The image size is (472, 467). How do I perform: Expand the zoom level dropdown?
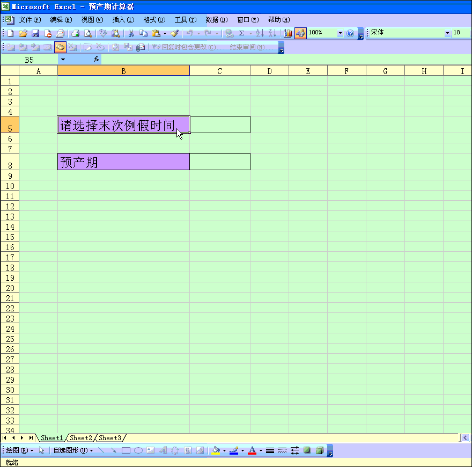pos(340,33)
